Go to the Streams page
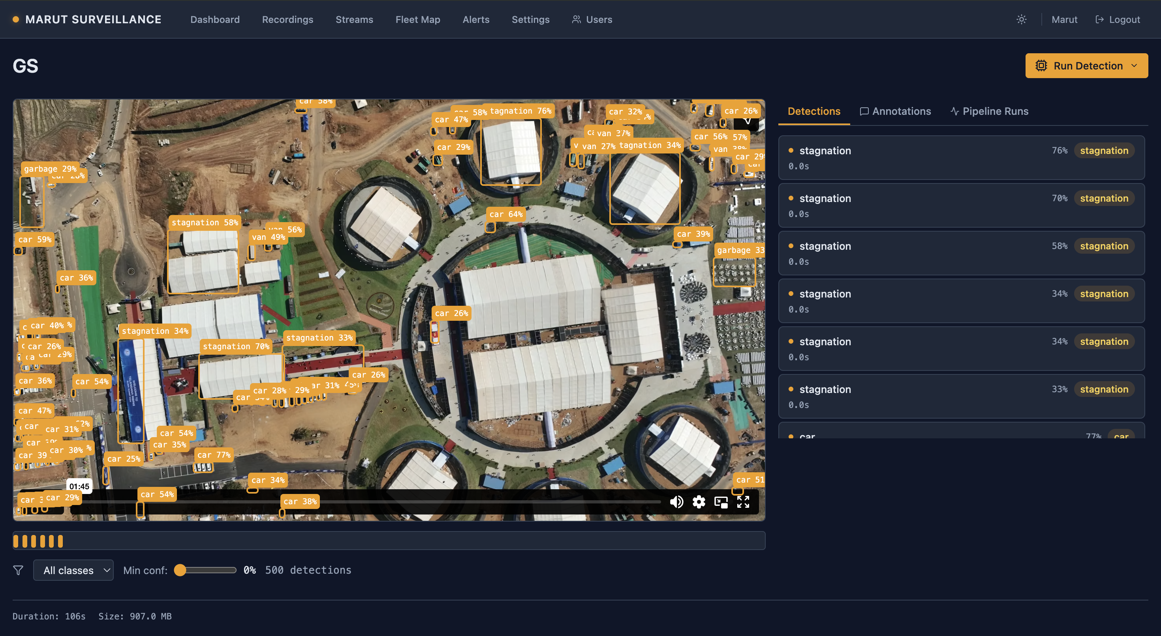Image resolution: width=1161 pixels, height=636 pixels. click(x=354, y=19)
